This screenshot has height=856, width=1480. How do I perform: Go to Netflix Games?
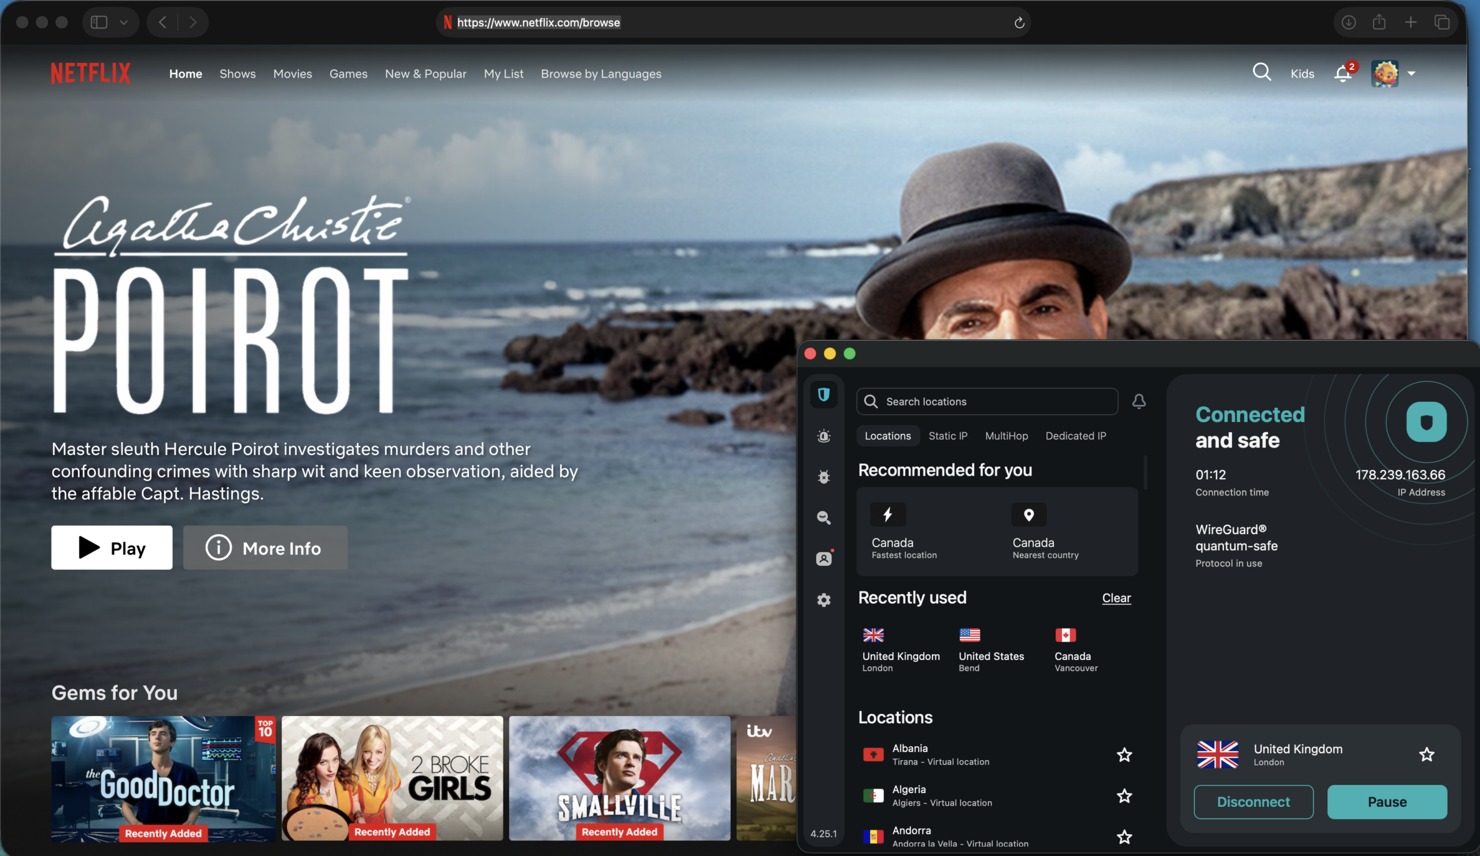coord(348,74)
